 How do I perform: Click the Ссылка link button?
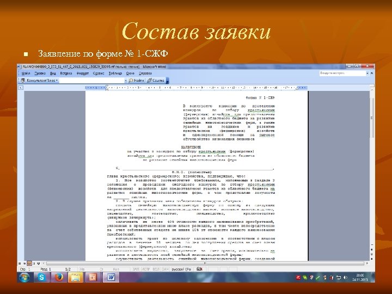(156, 81)
